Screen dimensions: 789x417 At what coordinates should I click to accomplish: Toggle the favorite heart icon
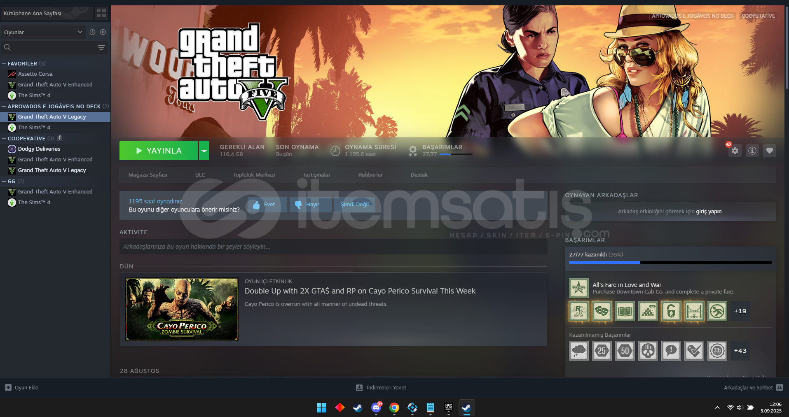pyautogui.click(x=770, y=151)
